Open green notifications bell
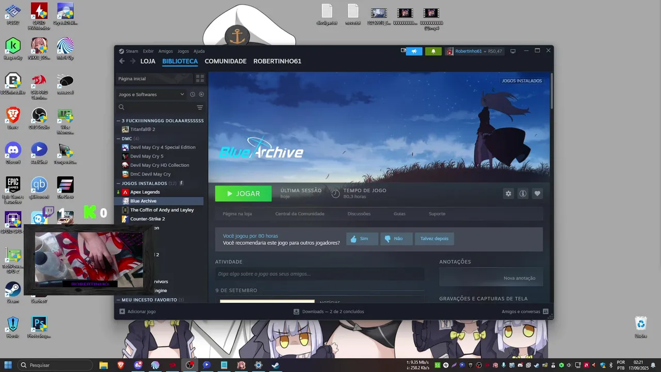 [x=433, y=51]
